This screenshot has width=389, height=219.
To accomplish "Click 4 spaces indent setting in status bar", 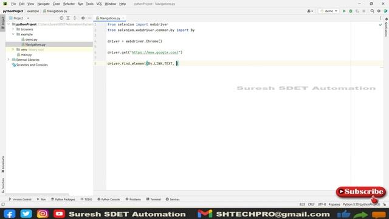I will pyautogui.click(x=334, y=204).
